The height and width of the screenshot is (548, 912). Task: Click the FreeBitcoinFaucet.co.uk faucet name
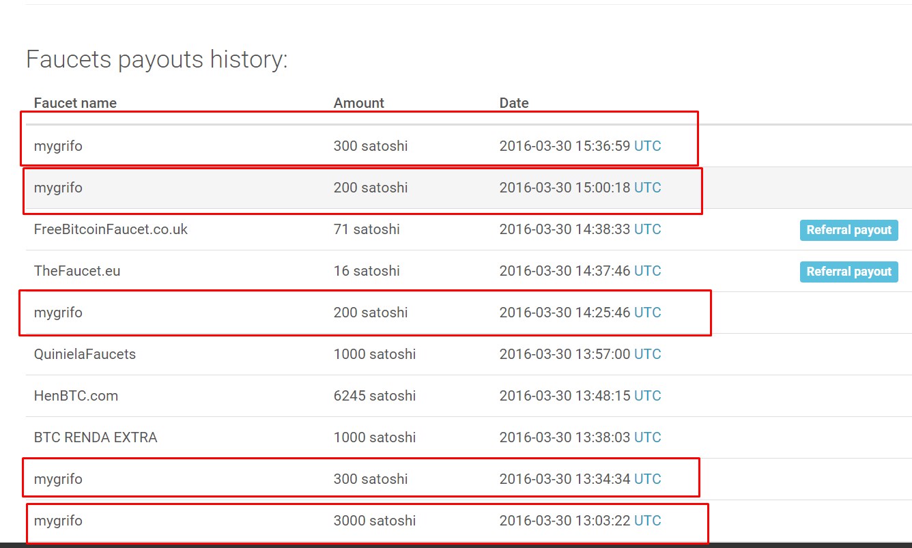pyautogui.click(x=111, y=229)
